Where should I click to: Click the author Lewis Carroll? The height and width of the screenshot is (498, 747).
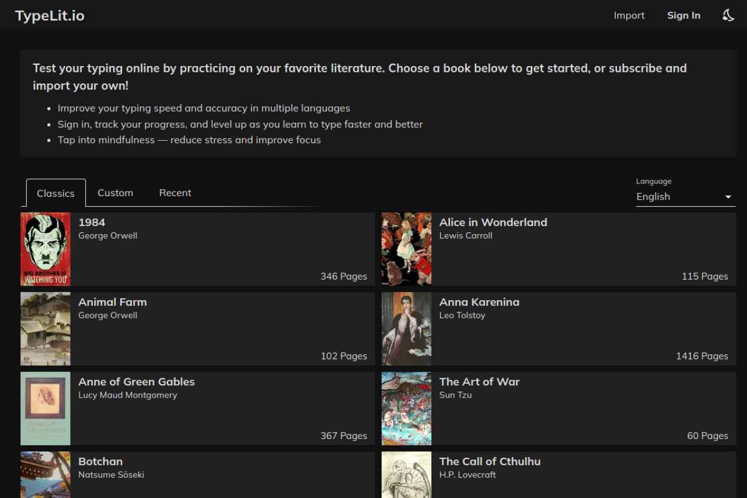pos(466,236)
